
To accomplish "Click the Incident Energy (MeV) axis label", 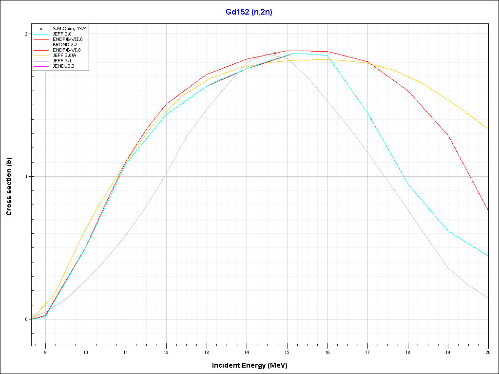I will (253, 365).
